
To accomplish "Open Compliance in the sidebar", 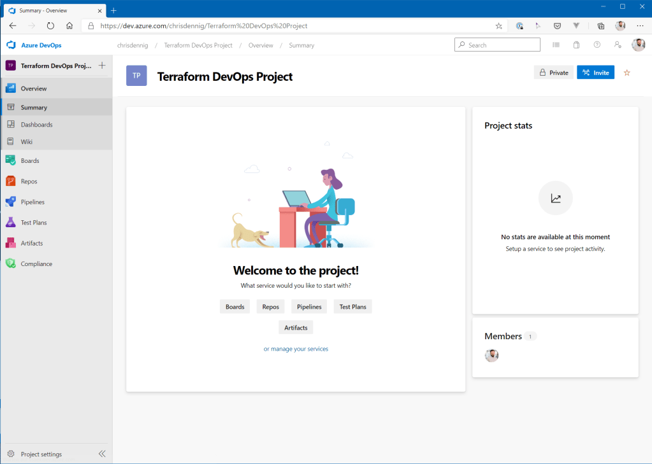I will pyautogui.click(x=36, y=264).
